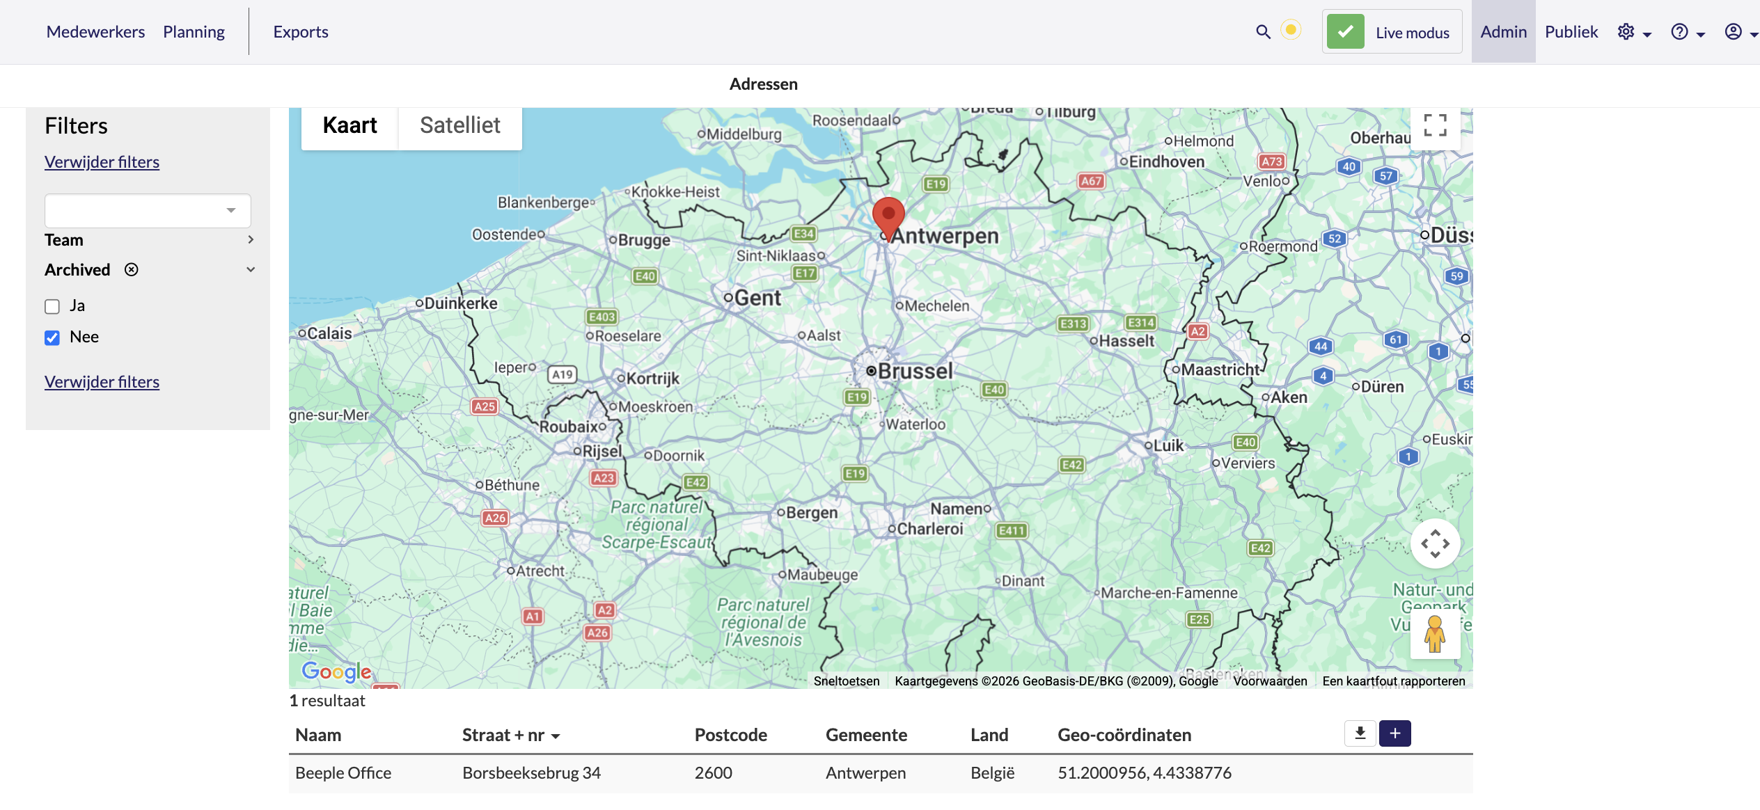Switch to Admin mode tab

pos(1504,32)
